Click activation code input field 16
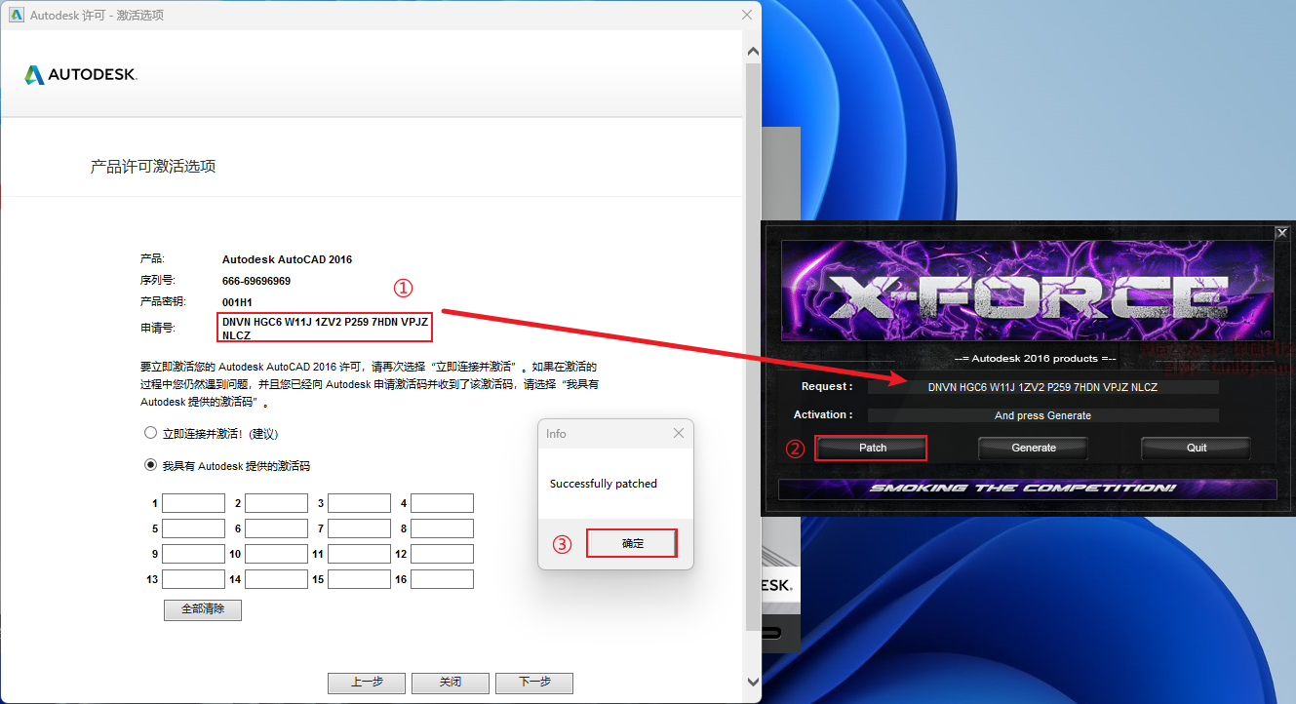 [442, 579]
